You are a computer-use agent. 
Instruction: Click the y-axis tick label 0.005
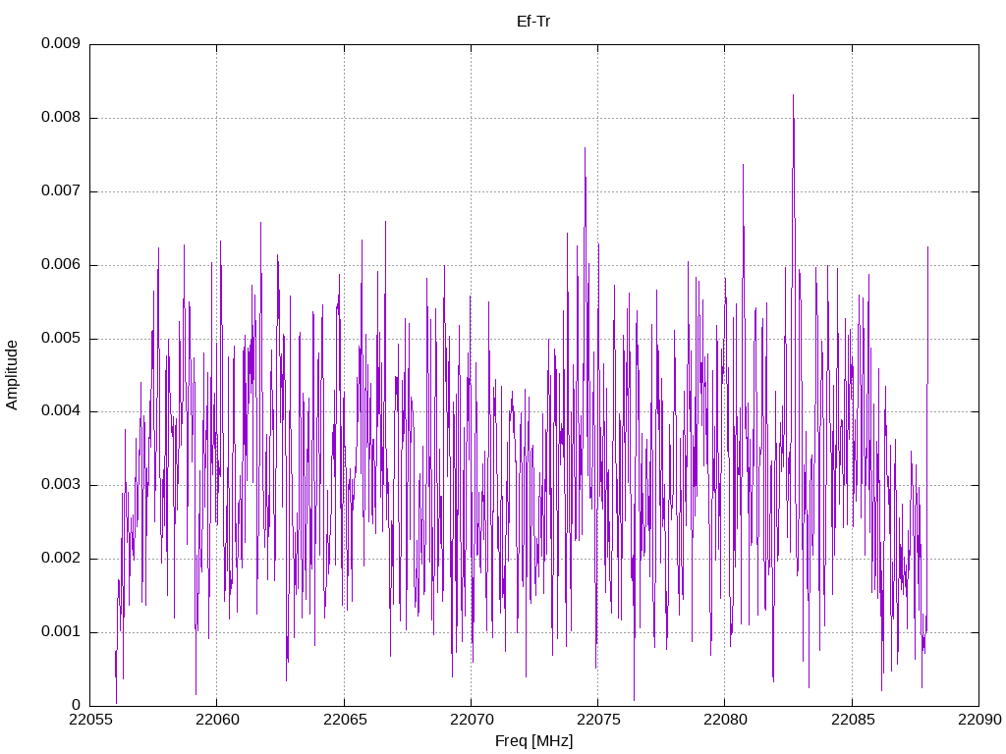click(x=61, y=338)
